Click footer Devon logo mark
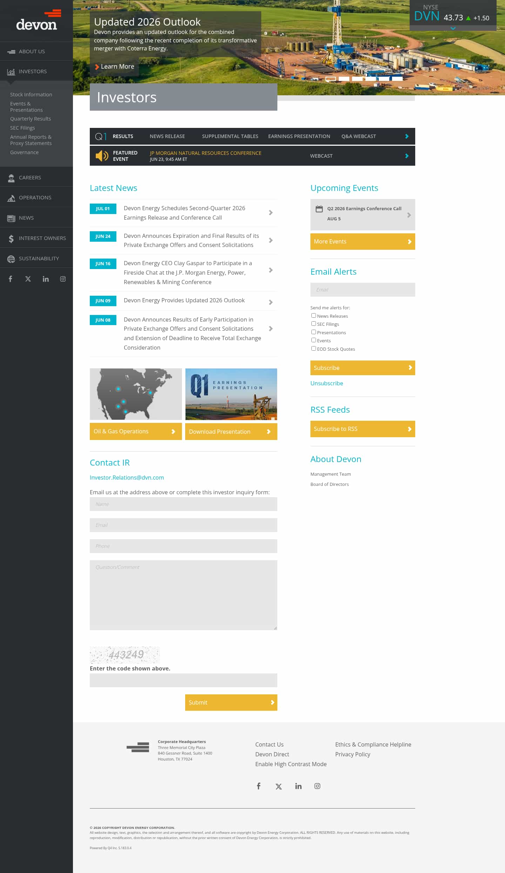The image size is (505, 873). (138, 747)
